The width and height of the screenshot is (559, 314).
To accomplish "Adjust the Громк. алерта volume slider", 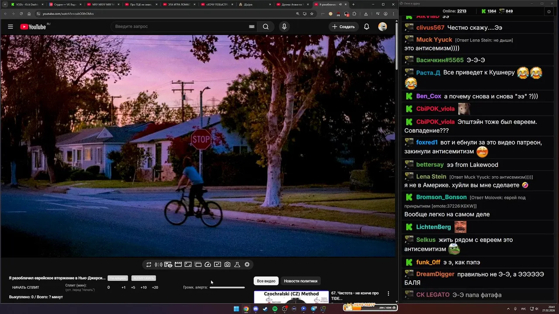I will [227, 288].
